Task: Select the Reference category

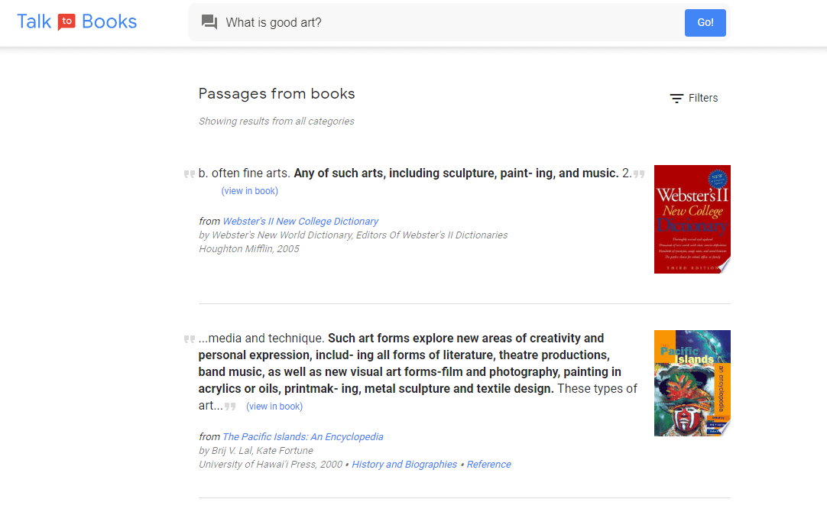Action: click(488, 464)
